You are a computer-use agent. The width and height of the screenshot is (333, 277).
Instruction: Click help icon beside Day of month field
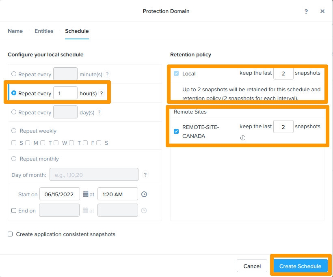[x=145, y=175]
